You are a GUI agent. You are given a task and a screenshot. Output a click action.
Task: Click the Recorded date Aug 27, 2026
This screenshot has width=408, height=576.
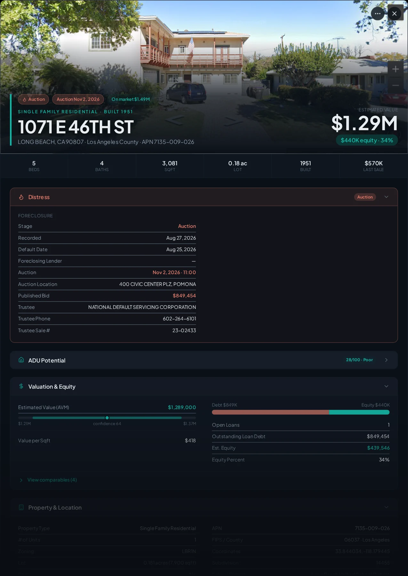pyautogui.click(x=181, y=238)
